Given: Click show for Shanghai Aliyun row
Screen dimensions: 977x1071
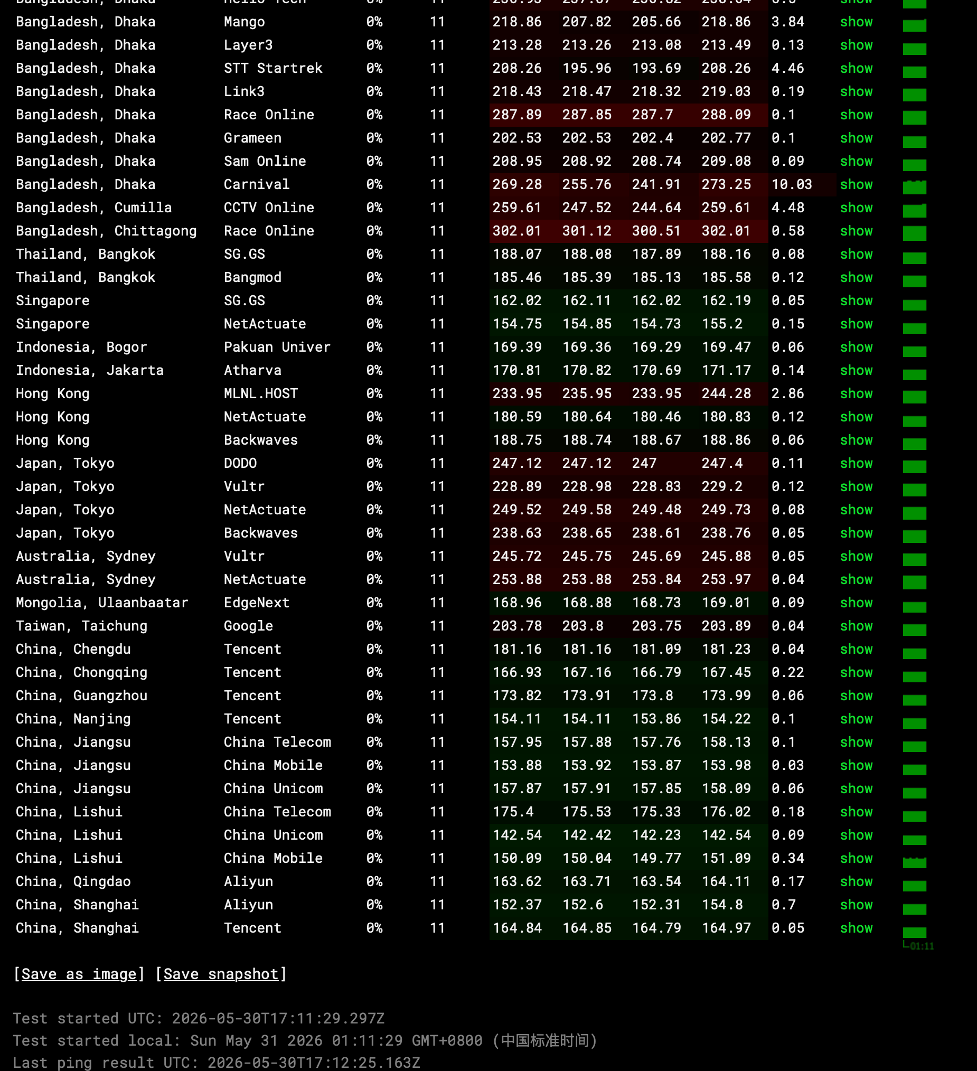Looking at the screenshot, I should click(x=856, y=905).
